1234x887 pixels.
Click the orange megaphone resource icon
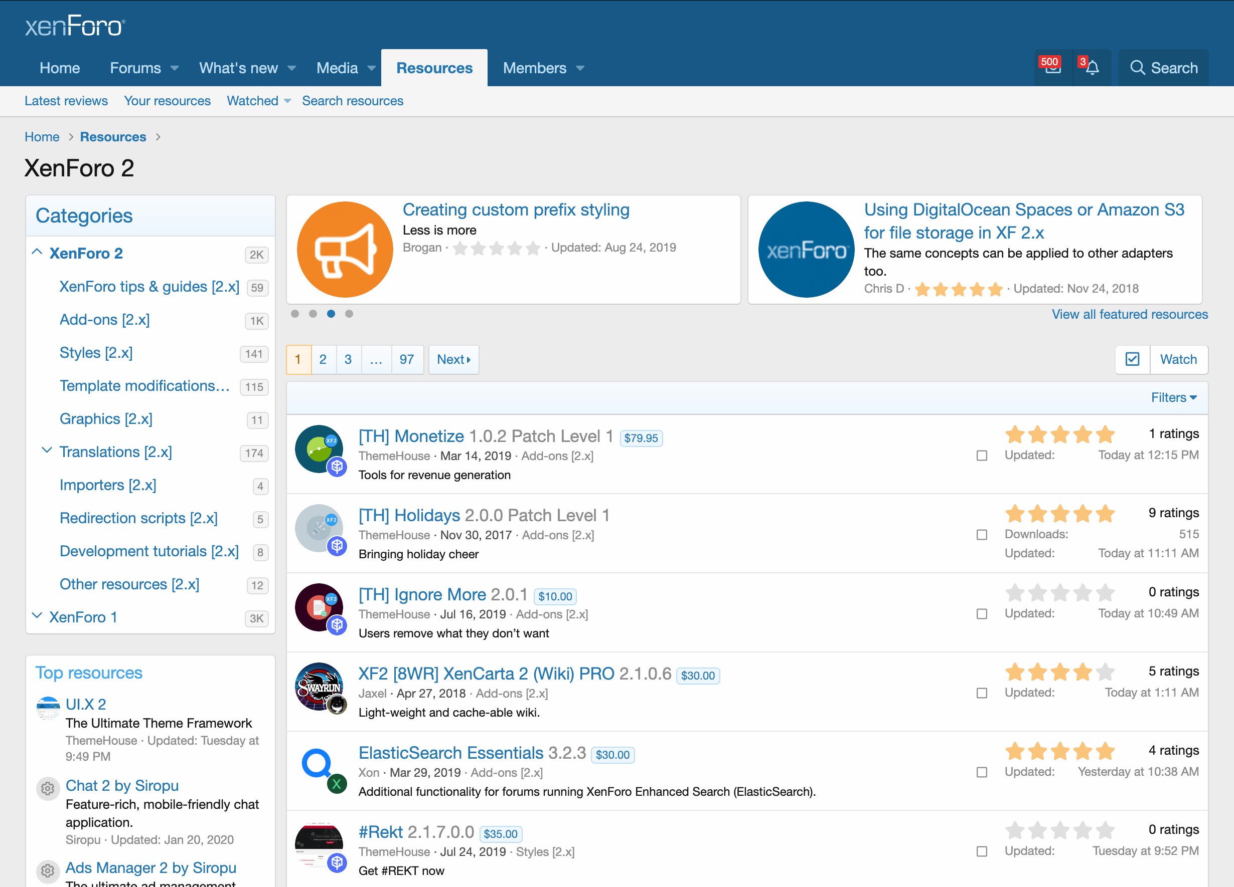tap(345, 250)
